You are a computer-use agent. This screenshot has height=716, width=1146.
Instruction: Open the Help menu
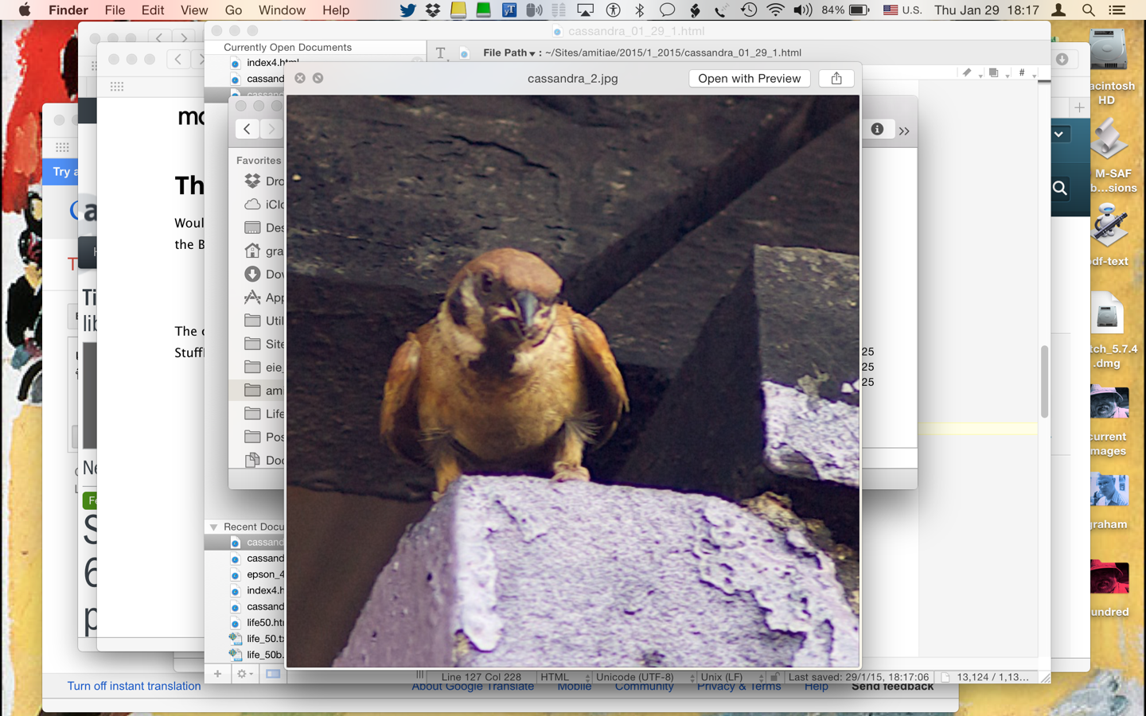(336, 10)
